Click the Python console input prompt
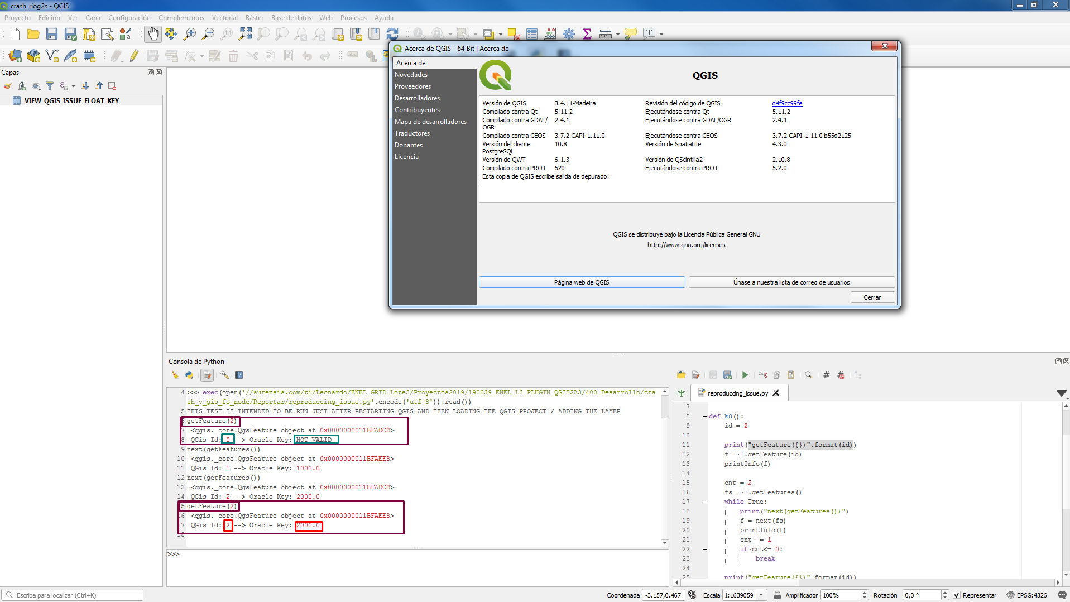The height and width of the screenshot is (602, 1070). point(418,567)
